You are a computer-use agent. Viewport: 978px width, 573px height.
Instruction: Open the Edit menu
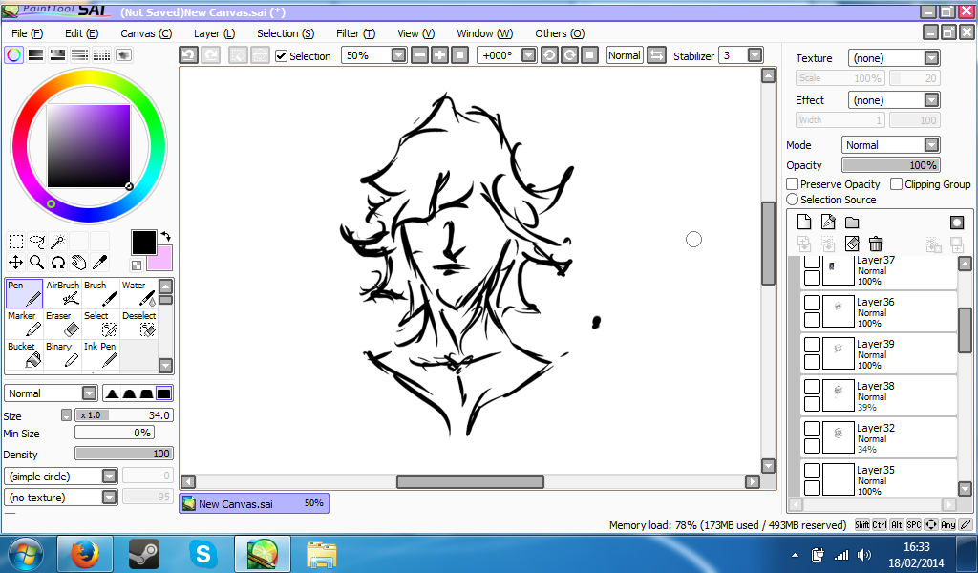(82, 33)
